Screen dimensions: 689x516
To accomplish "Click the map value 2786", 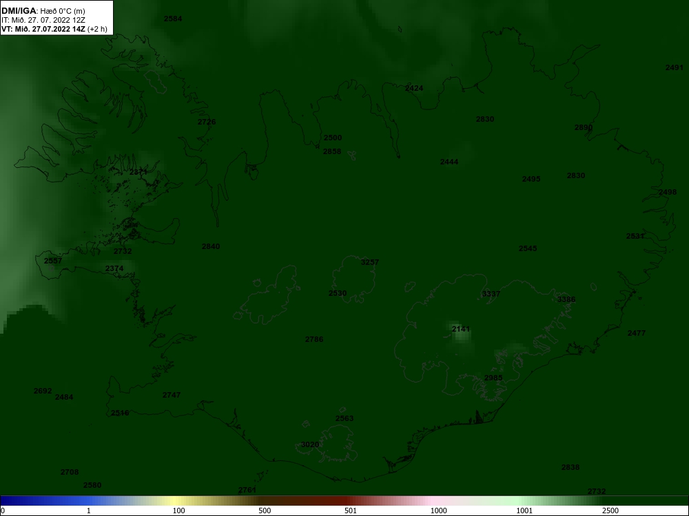I will pos(314,339).
